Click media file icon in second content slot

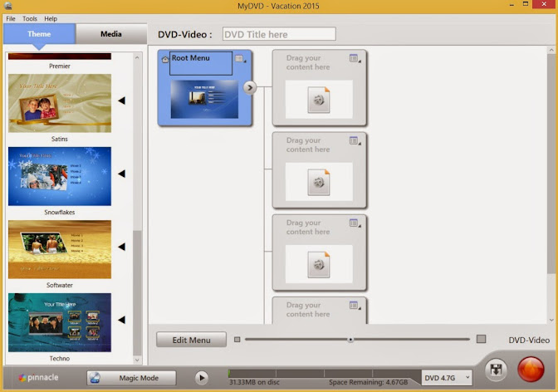point(319,182)
